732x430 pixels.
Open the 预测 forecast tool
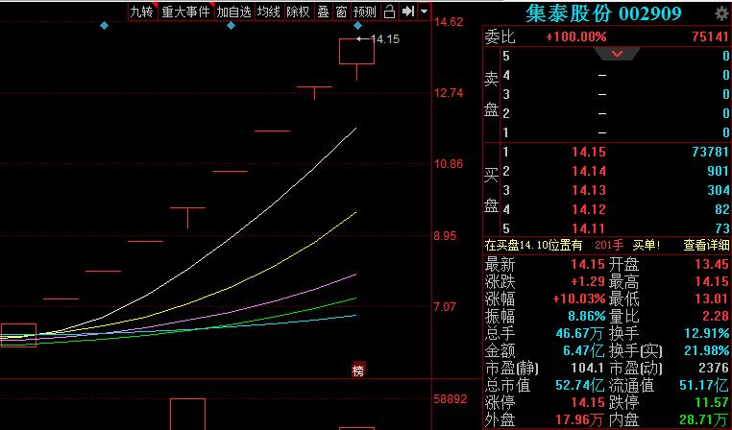point(365,12)
